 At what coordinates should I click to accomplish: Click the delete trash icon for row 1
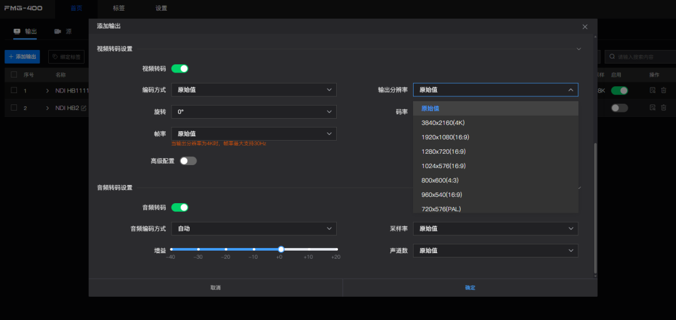(x=663, y=91)
